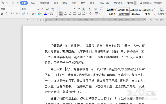
Task: Expand the styles gallery
Action: click(155, 14)
